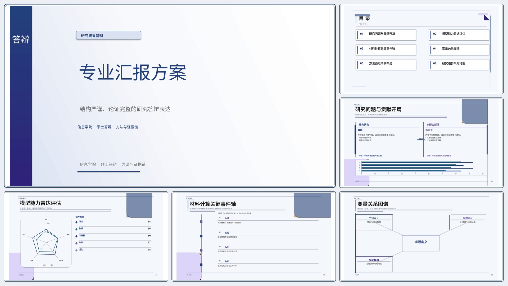Select the 专业汇报方案 cover title
This screenshot has height=286, width=508.
click(133, 72)
